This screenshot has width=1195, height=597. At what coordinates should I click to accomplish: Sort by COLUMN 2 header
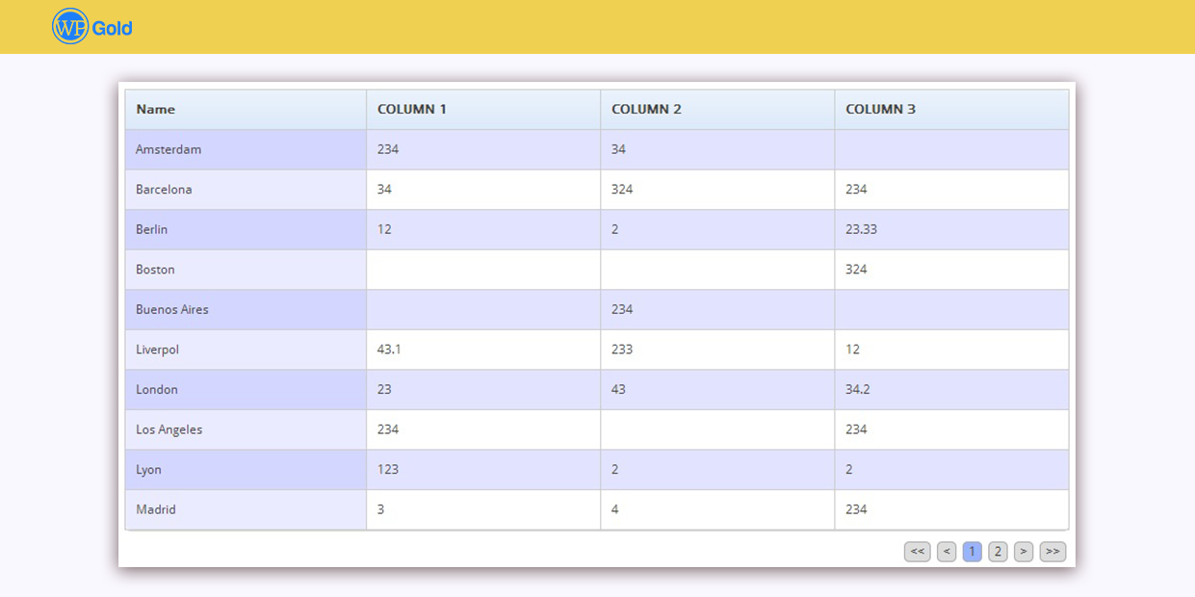646,110
